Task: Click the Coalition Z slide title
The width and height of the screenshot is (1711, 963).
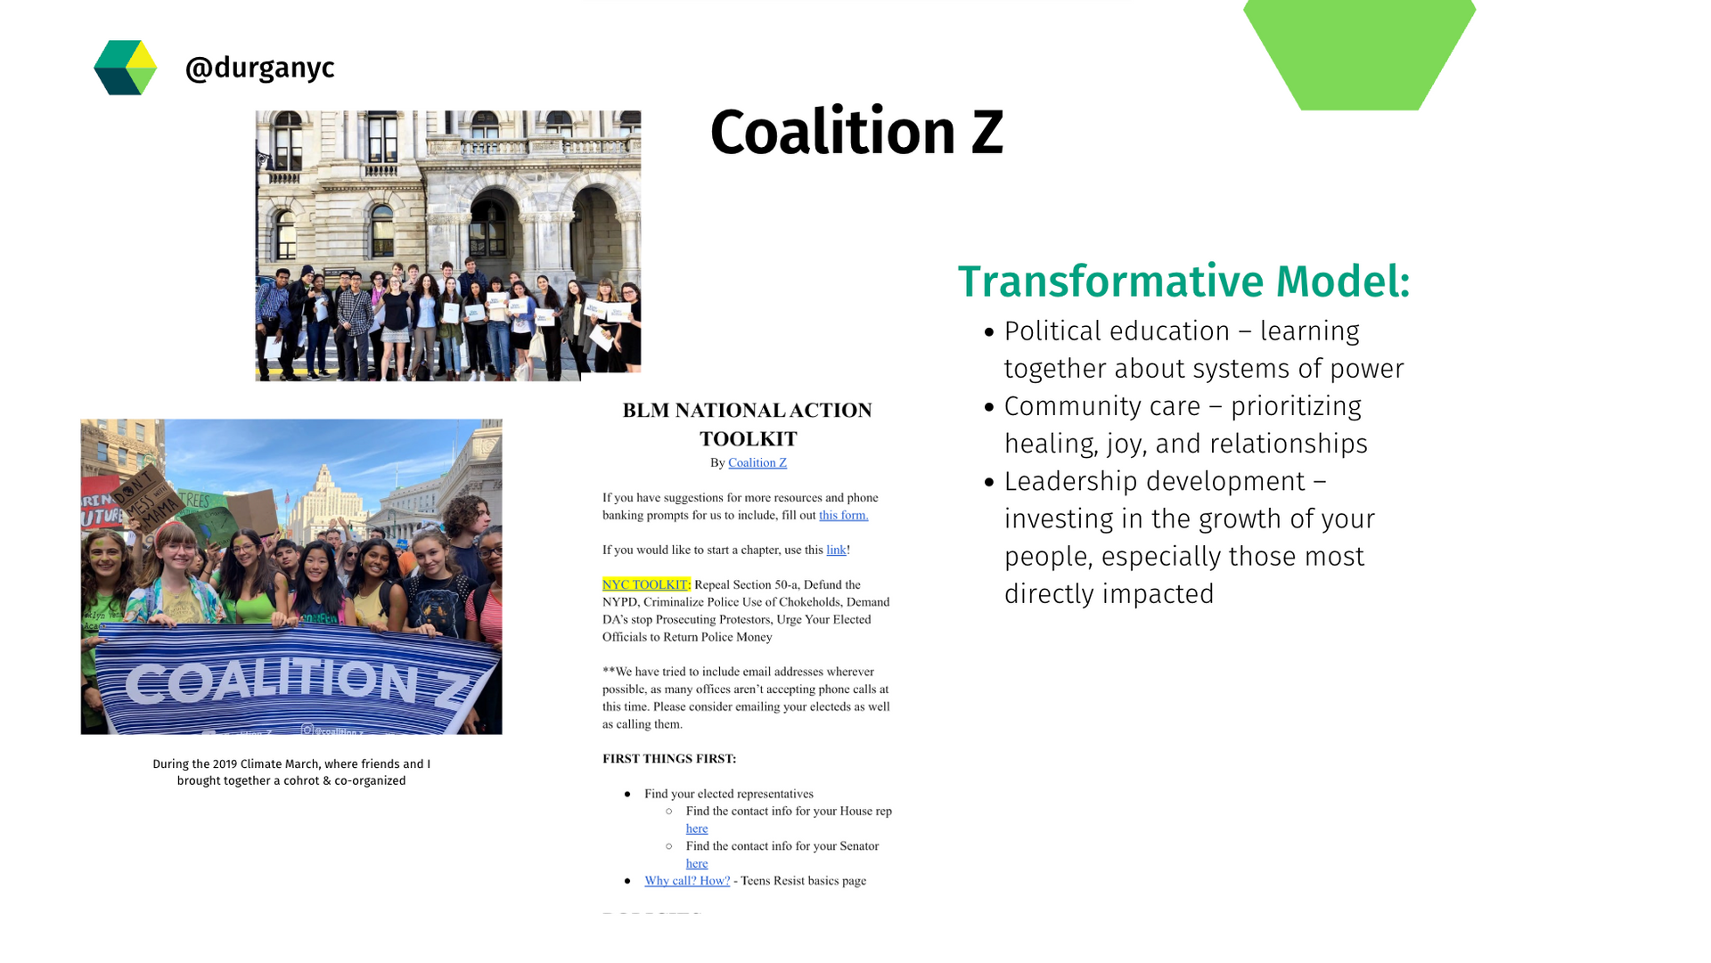Action: click(856, 132)
